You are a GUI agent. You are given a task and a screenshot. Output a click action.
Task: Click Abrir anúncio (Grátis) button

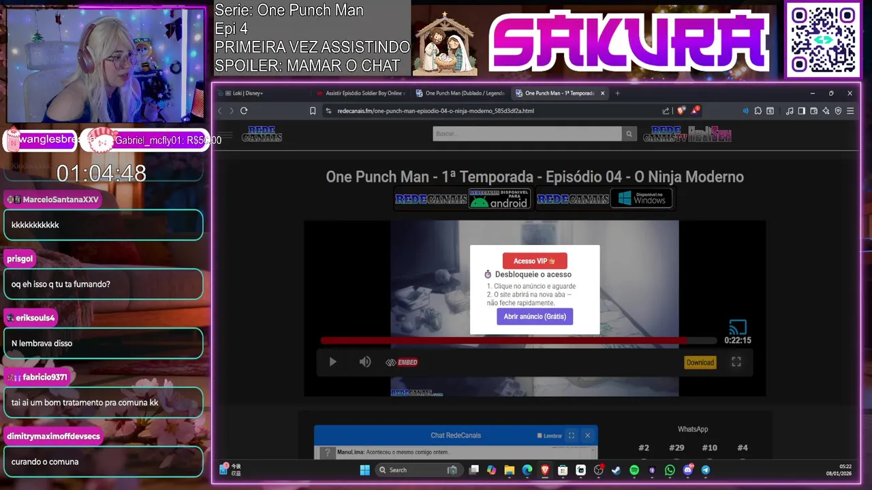(x=535, y=316)
